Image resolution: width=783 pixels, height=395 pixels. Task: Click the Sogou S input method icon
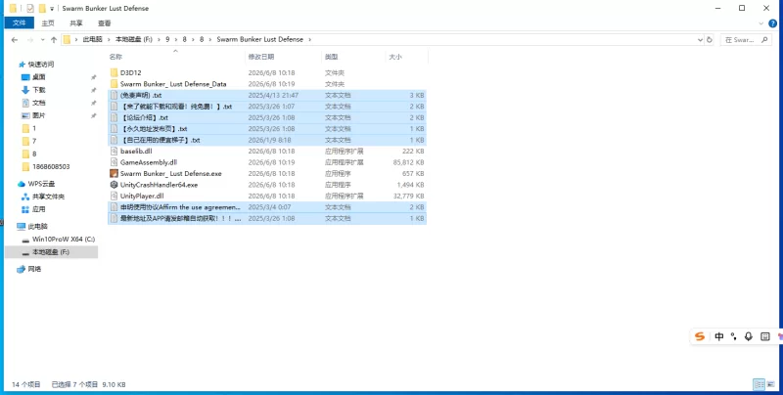(x=700, y=336)
